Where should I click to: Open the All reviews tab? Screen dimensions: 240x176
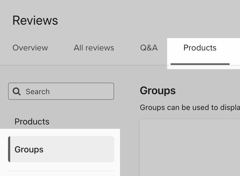(94, 48)
